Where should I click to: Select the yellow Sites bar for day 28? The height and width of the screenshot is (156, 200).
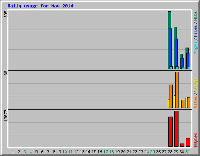tap(169, 103)
